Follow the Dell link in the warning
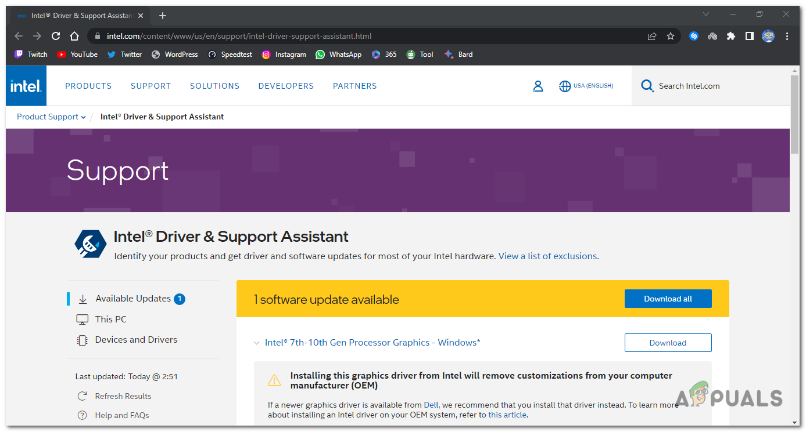806x432 pixels. (x=431, y=405)
